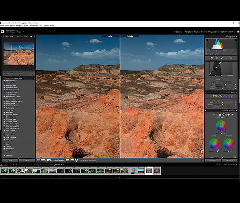Toggle the Fotografía original checkbox
Viewport: 240px width, 203px height.
tap(207, 54)
